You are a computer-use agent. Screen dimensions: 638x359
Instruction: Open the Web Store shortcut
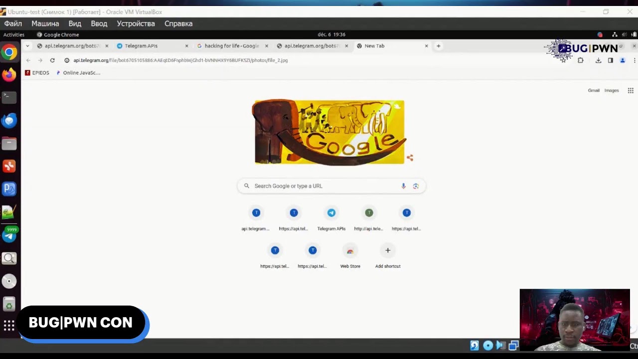350,256
